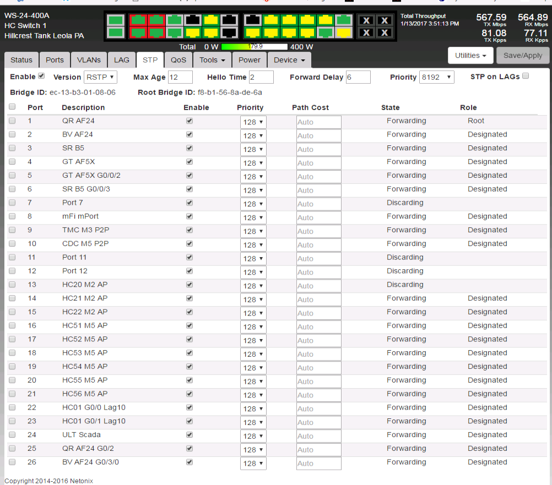This screenshot has width=552, height=485.
Task: Expand the Priority dropdown for port 1 QR AF24
Action: (253, 122)
